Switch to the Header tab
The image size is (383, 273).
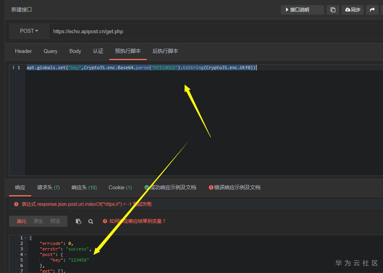coord(23,51)
